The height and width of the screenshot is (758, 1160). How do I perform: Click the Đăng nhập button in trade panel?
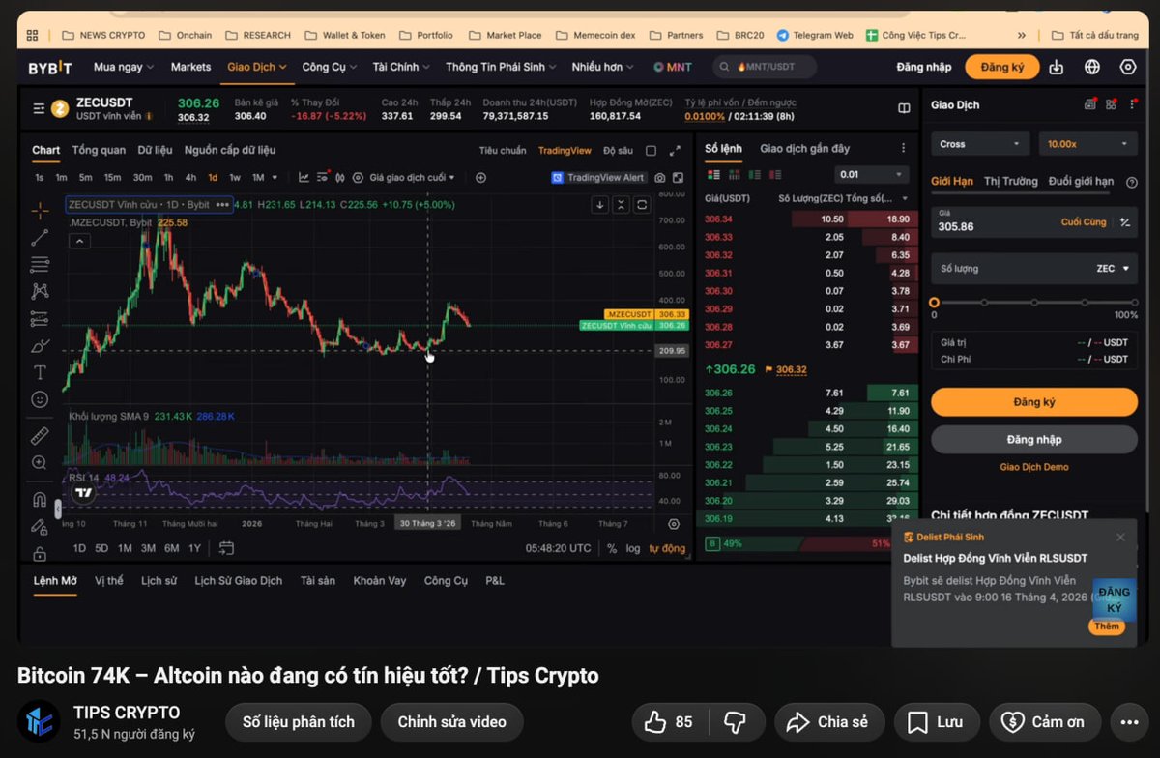(1034, 440)
